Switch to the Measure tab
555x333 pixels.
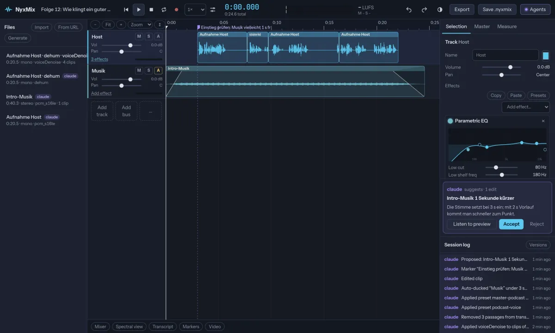pos(507,26)
